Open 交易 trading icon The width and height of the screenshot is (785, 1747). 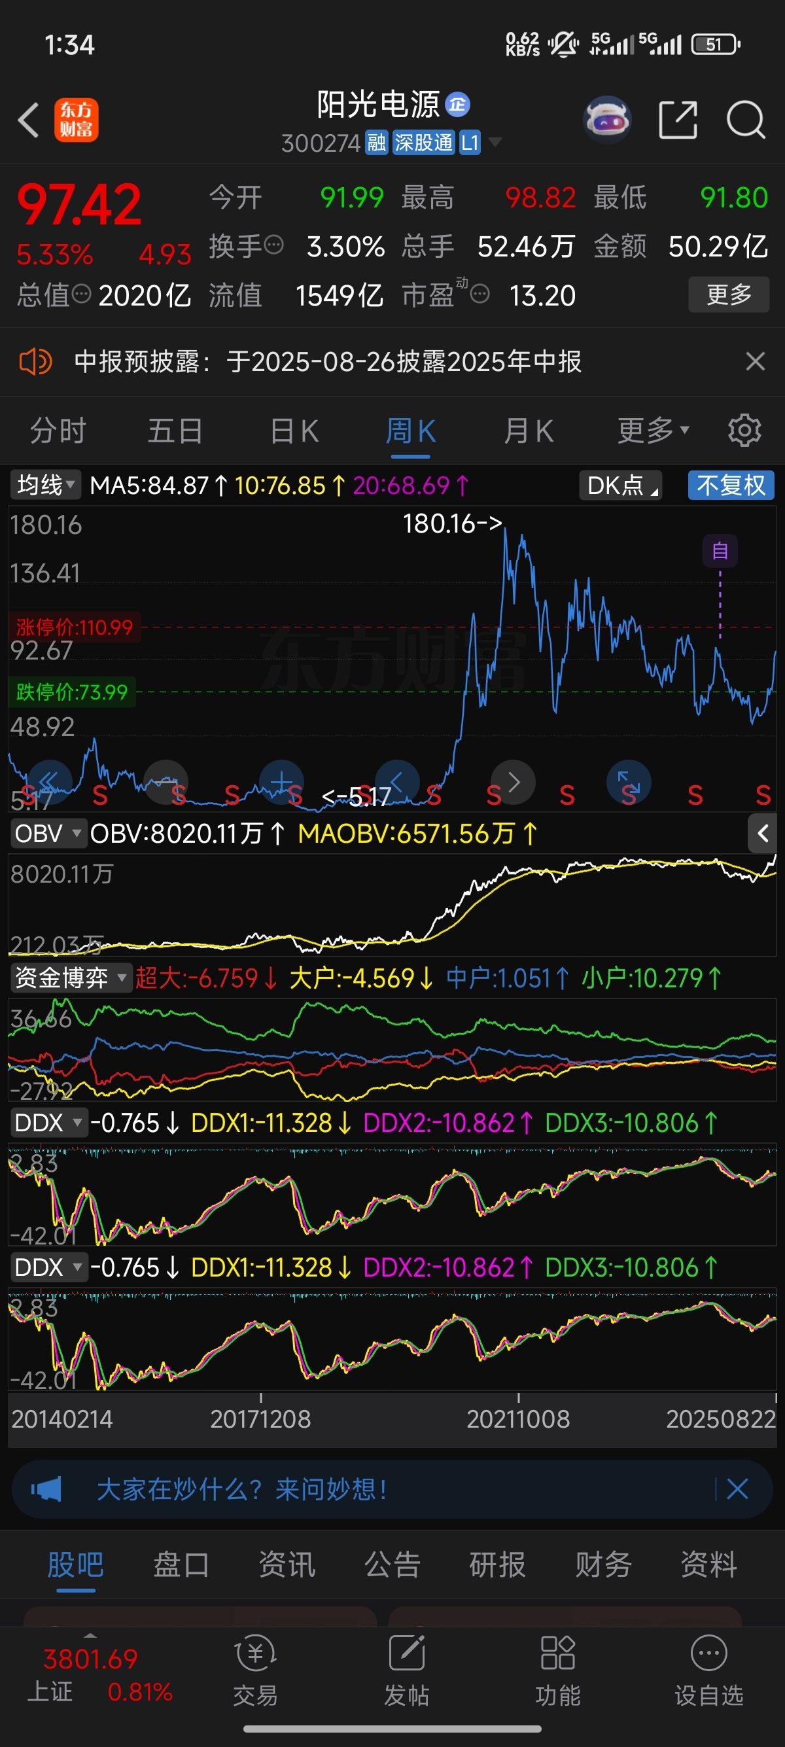tap(256, 1670)
